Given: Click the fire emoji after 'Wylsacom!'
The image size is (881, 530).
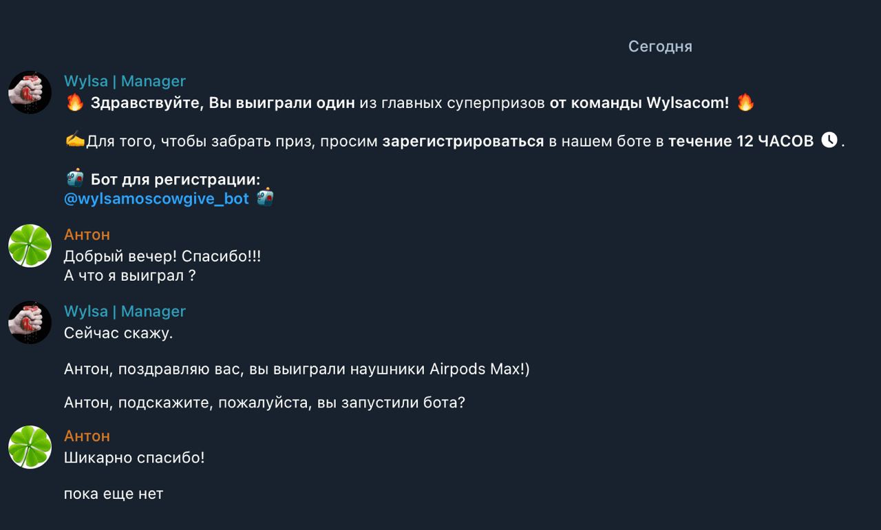Looking at the screenshot, I should click(x=745, y=103).
